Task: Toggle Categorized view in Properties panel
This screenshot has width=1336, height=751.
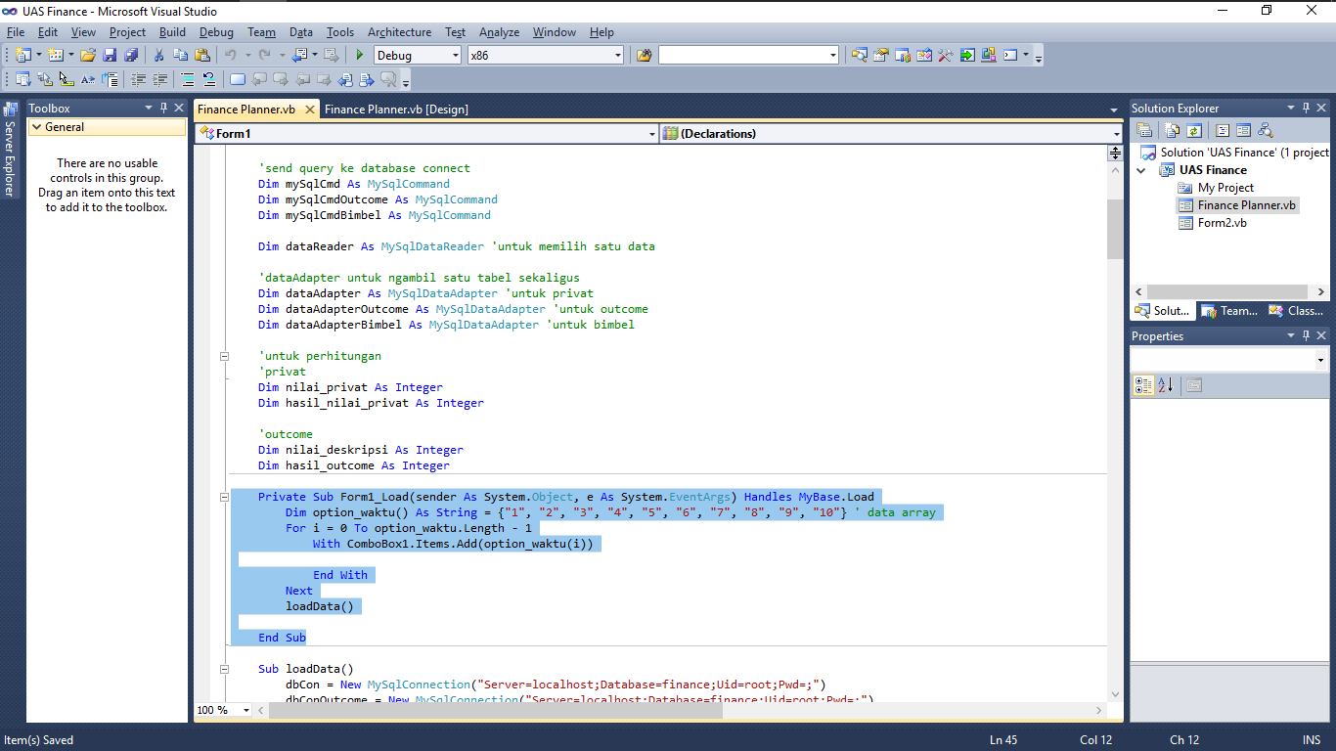Action: coord(1142,385)
